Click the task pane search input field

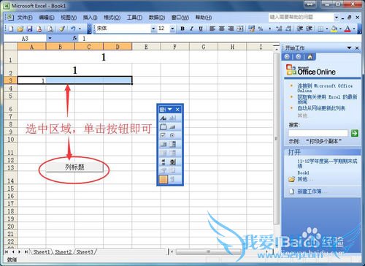pyautogui.click(x=318, y=133)
